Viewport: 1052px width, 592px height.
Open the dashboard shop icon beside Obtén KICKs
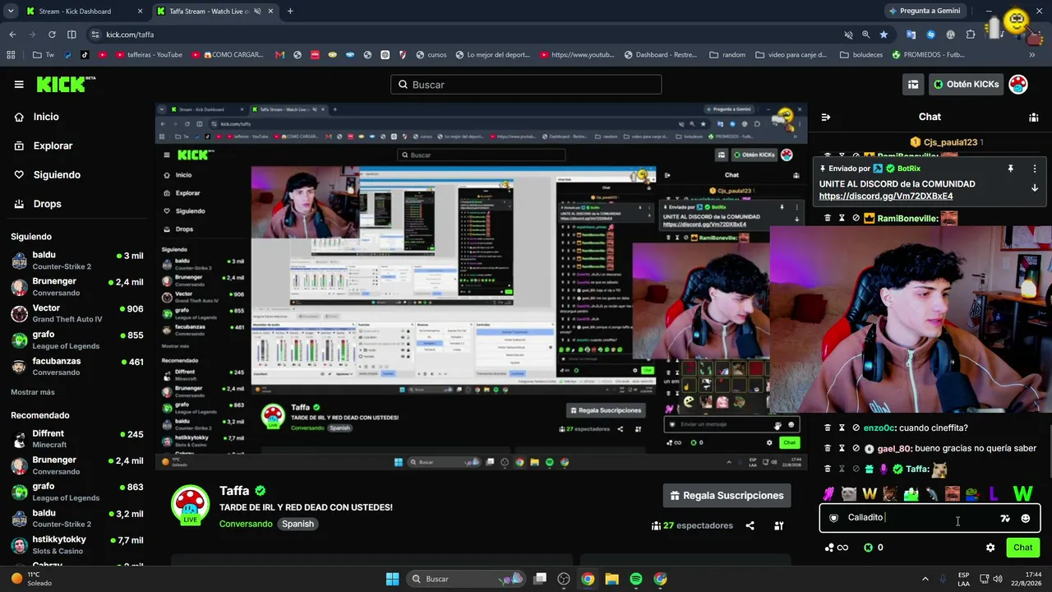tap(913, 84)
